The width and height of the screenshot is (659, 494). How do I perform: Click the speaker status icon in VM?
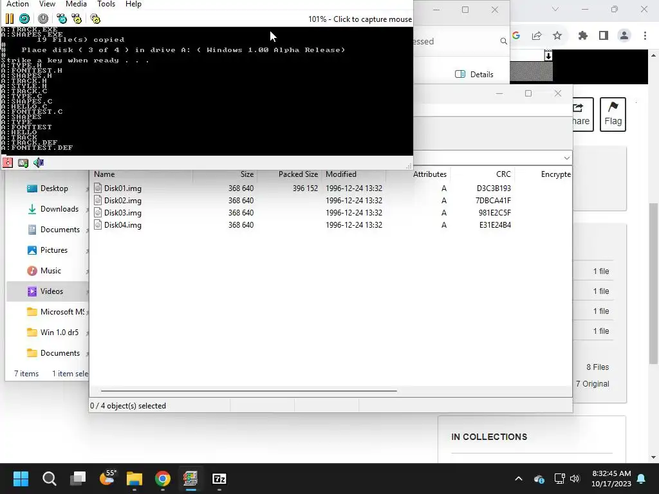39,163
